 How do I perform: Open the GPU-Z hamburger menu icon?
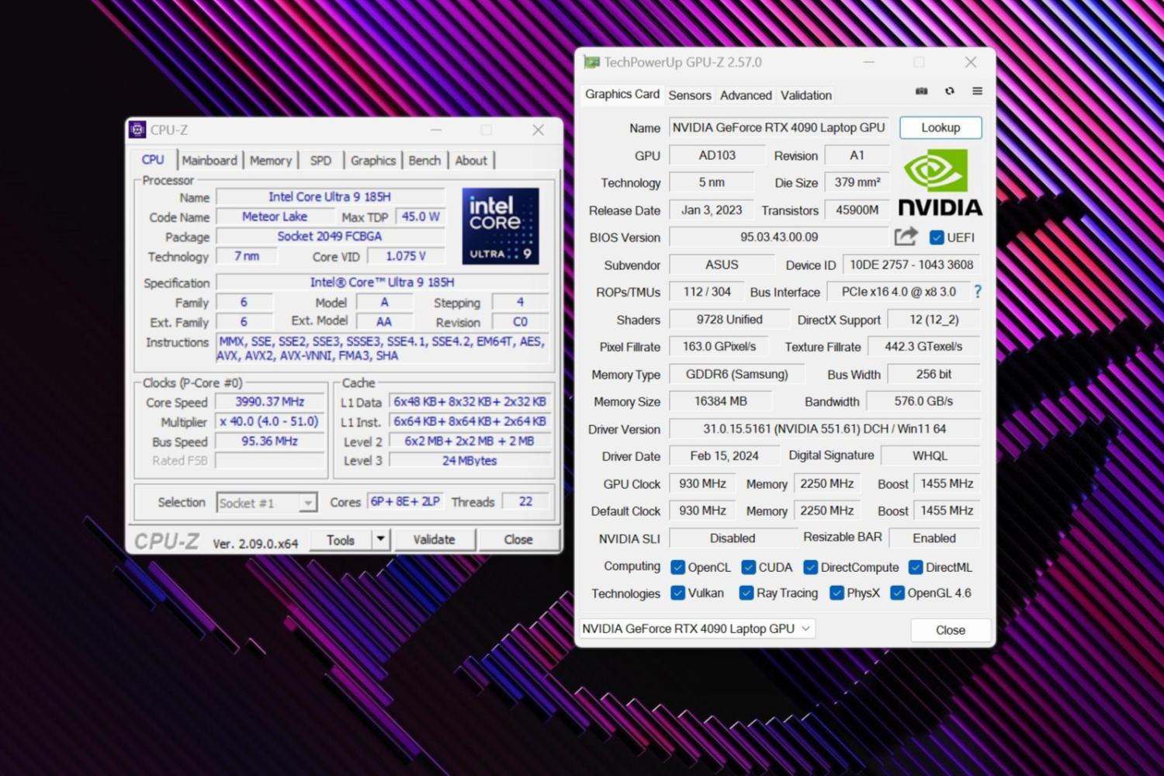click(x=977, y=92)
